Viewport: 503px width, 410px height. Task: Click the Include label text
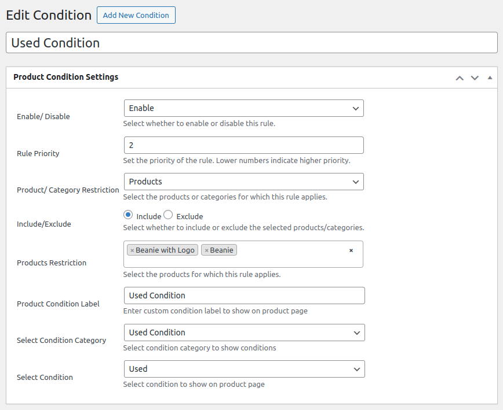148,216
